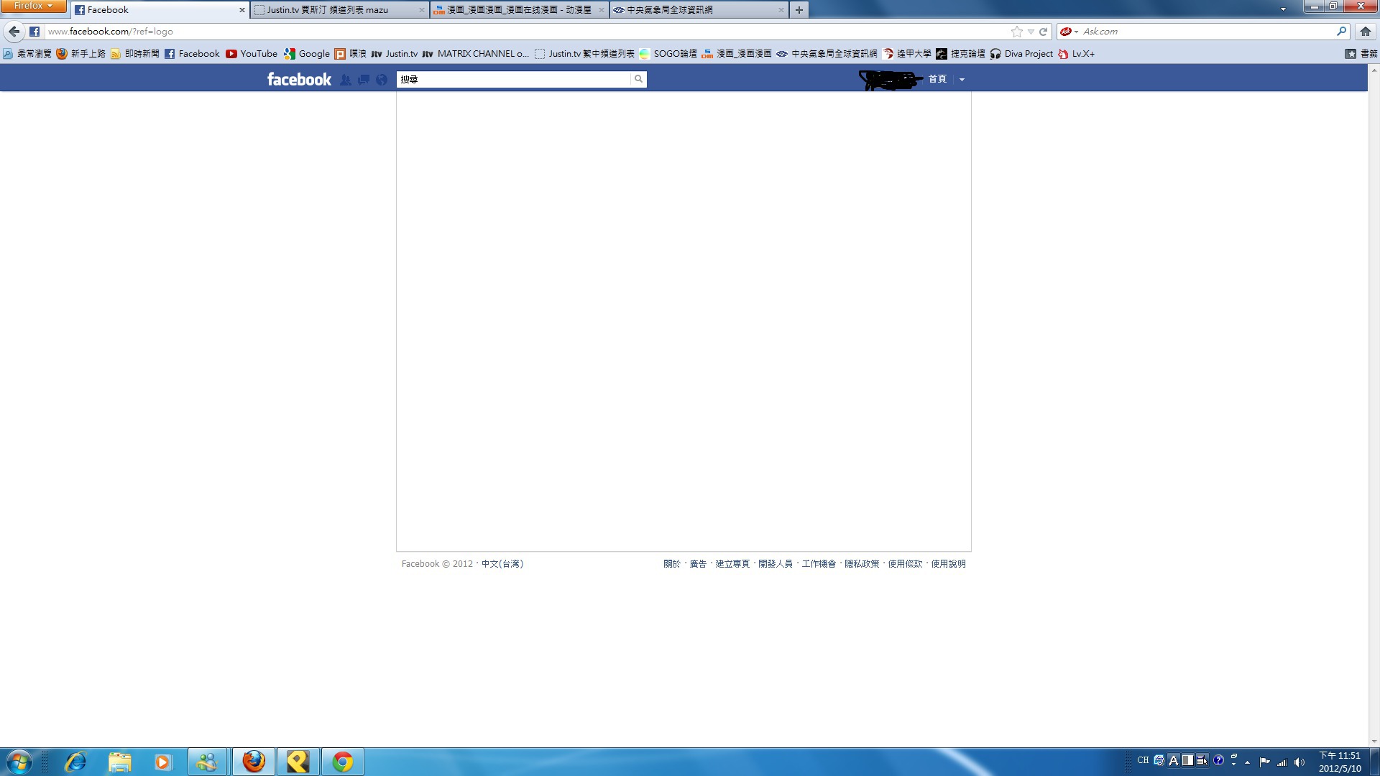1380x776 pixels.
Task: Open the MATRIX CHANNEL bookmark
Action: point(476,54)
